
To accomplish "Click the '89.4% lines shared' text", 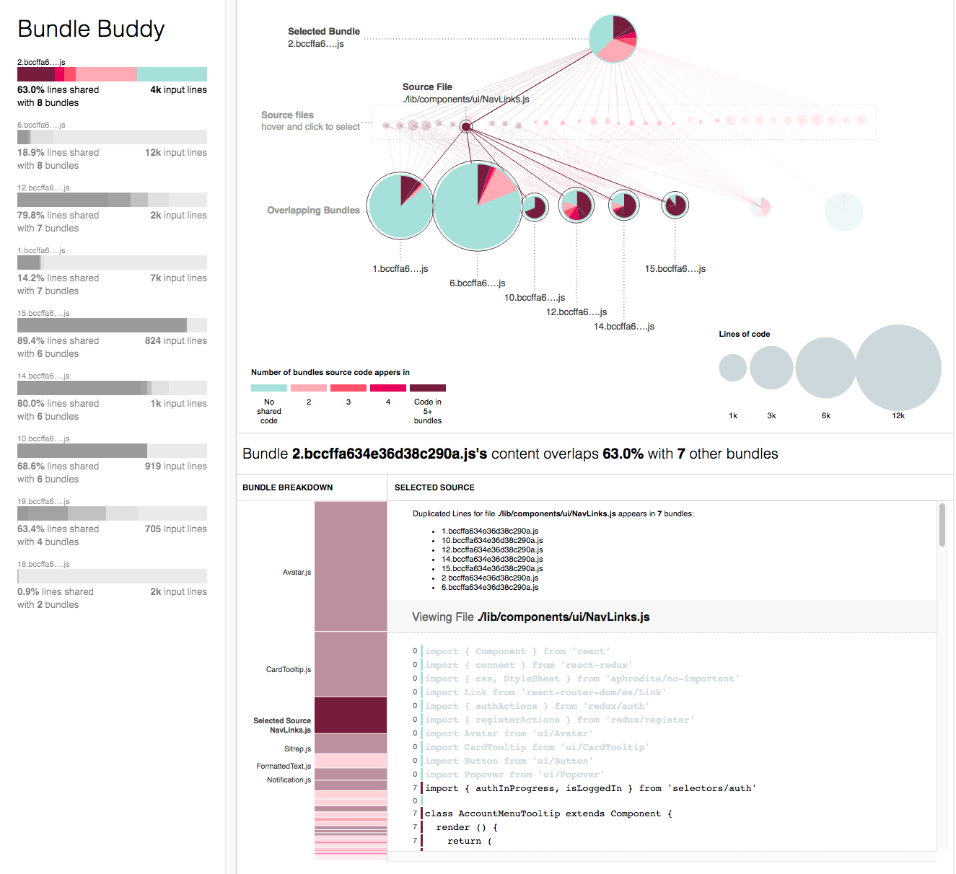I will [x=58, y=341].
